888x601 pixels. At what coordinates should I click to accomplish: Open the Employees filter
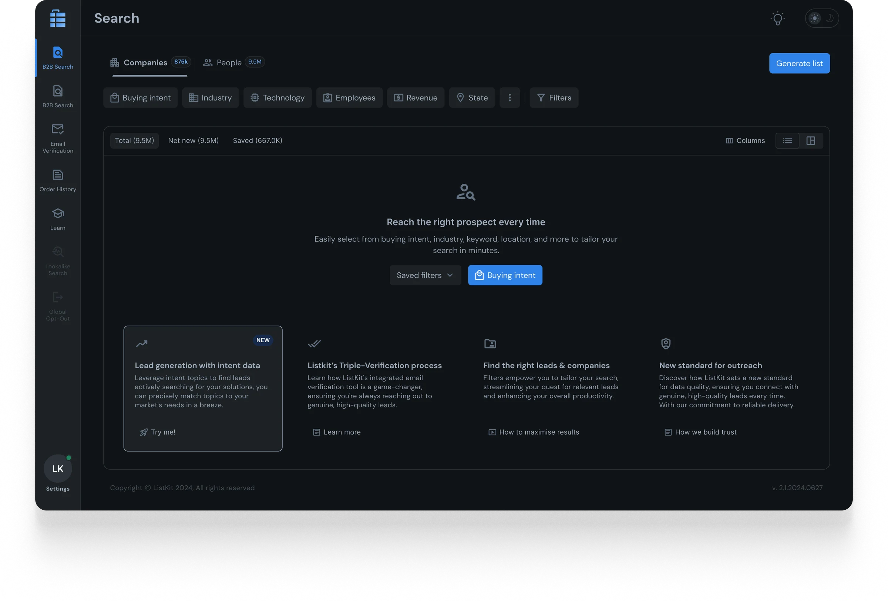coord(349,98)
